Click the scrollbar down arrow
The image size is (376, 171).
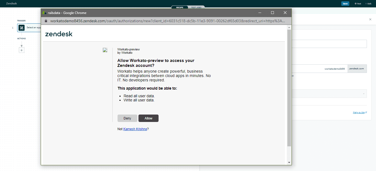(289, 162)
